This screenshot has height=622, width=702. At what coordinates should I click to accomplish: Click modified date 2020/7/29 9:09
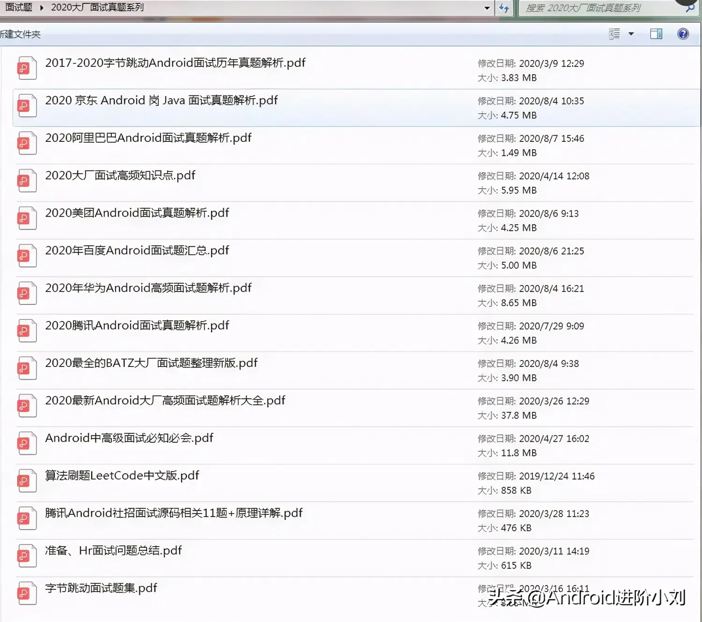551,325
